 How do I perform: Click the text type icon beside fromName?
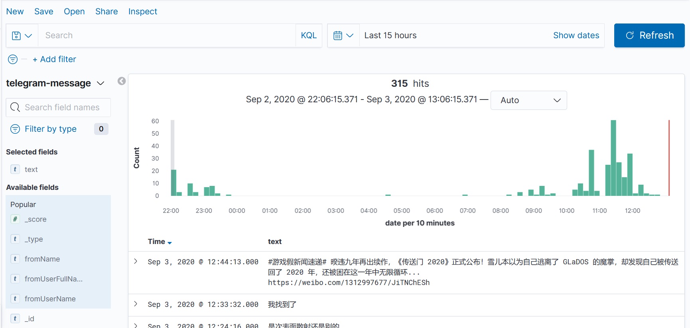tap(15, 259)
